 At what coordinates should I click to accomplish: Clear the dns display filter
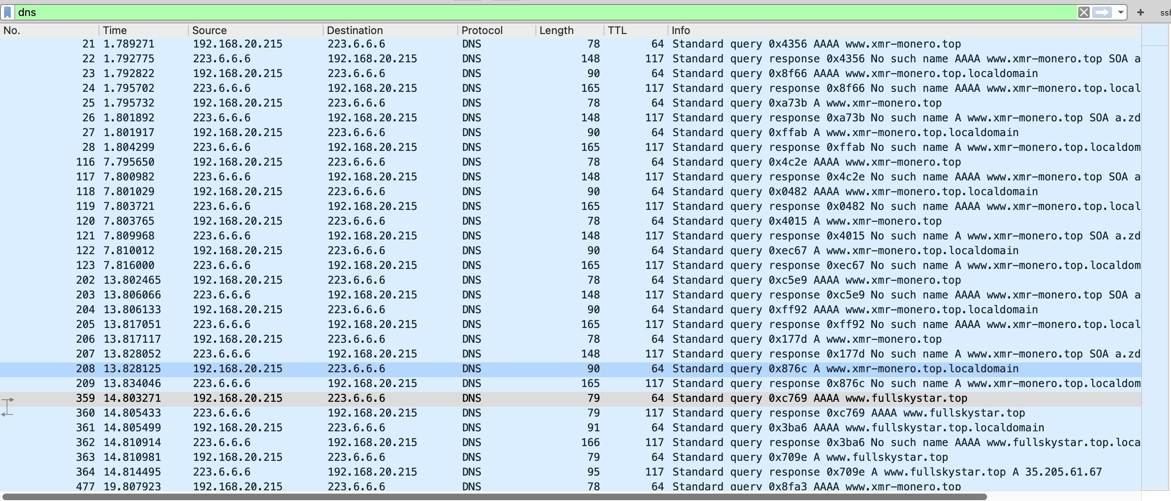[1083, 12]
